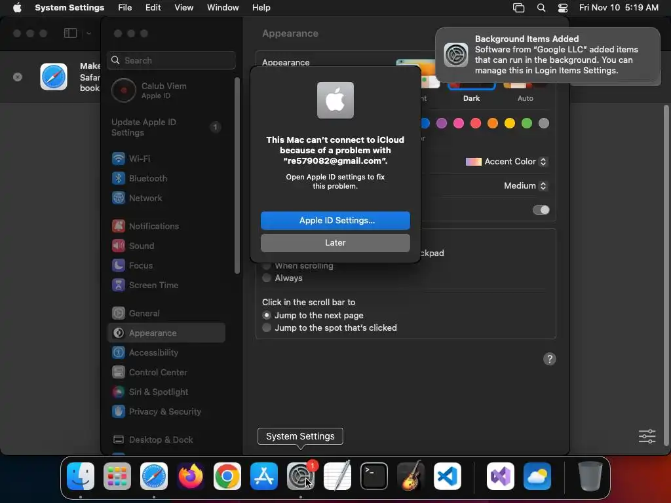Viewport: 671px width, 503px height.
Task: Open Accessibility settings in the sidebar
Action: pyautogui.click(x=166, y=353)
